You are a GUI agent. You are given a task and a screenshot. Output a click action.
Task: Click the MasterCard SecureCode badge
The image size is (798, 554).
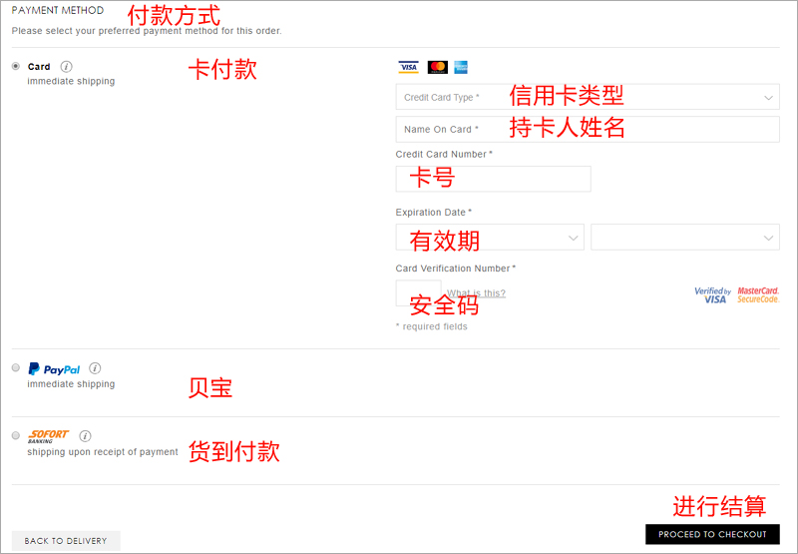point(758,294)
